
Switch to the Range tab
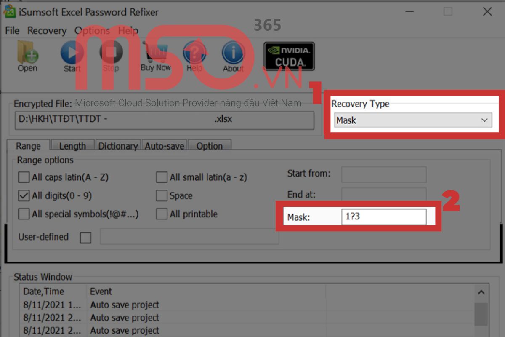coord(28,146)
